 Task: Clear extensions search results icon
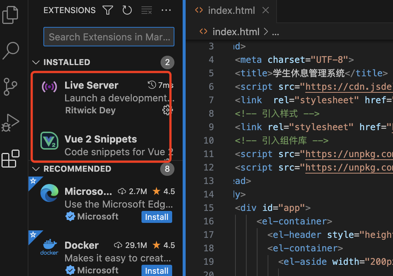[146, 10]
